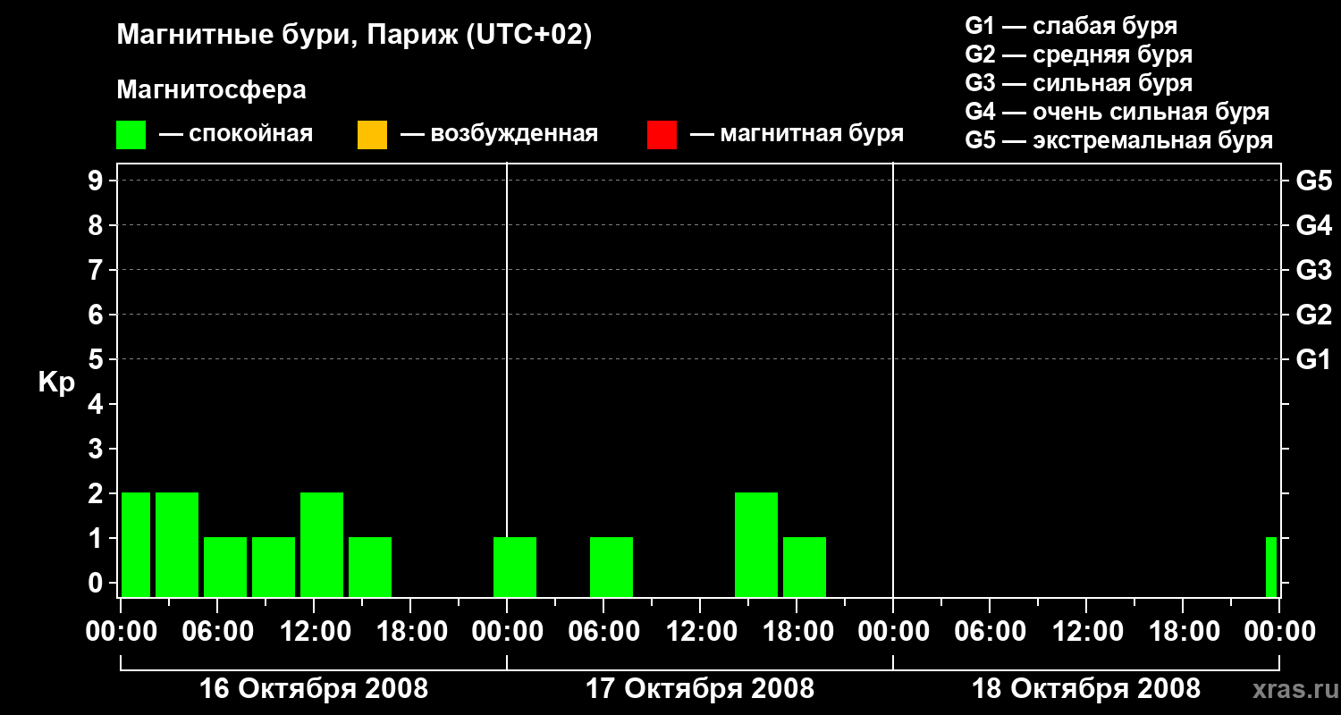Click the '— магнитная буря' legend text
The height and width of the screenshot is (715, 1341).
797,134
